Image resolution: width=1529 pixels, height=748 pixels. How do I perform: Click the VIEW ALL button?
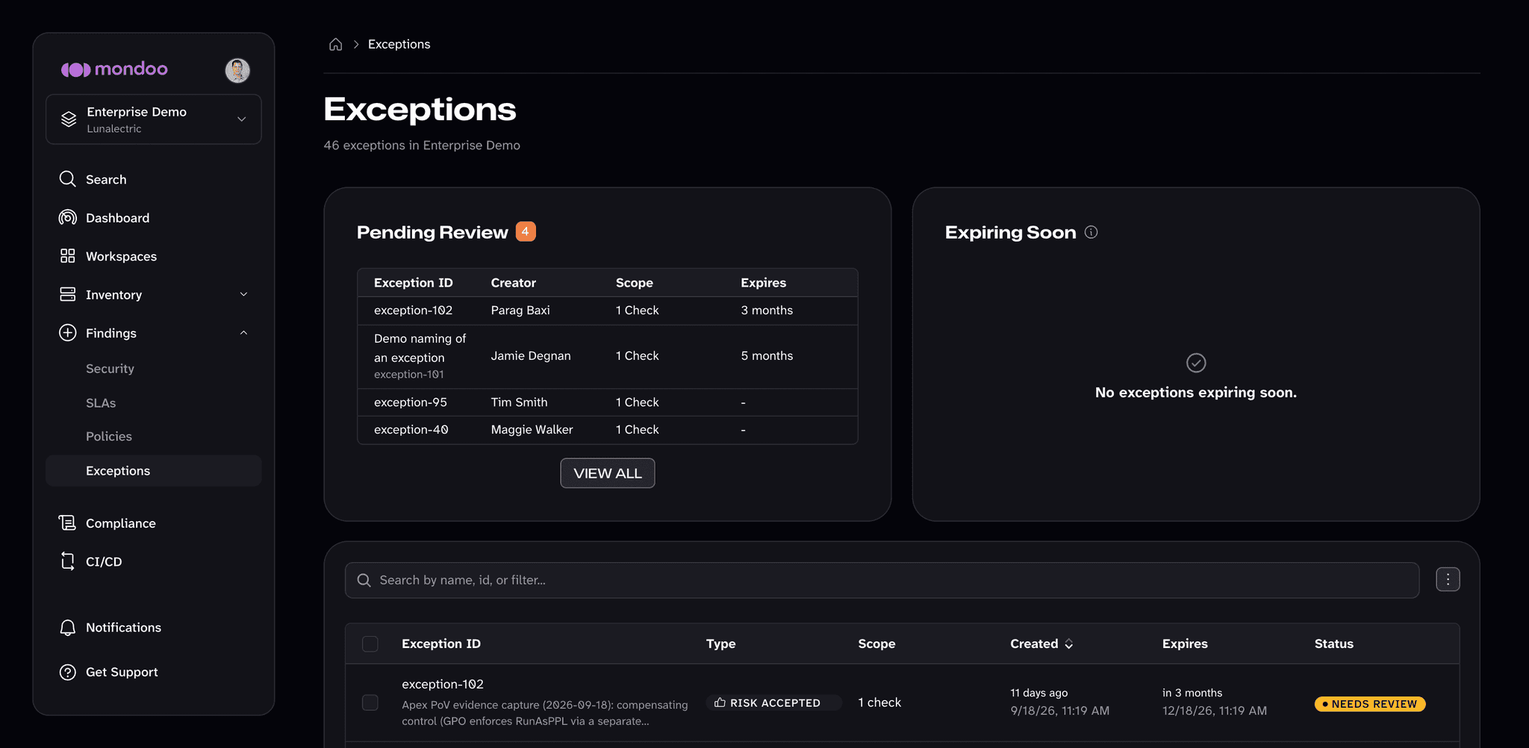(608, 473)
